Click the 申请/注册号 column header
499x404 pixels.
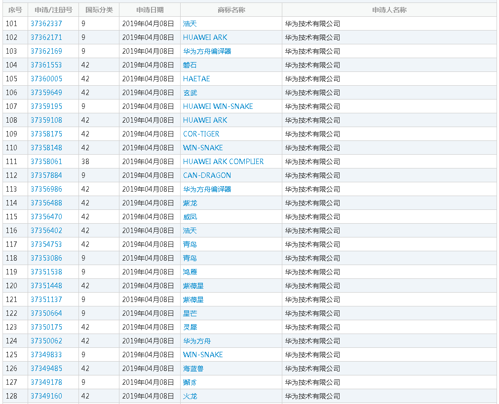click(x=53, y=10)
